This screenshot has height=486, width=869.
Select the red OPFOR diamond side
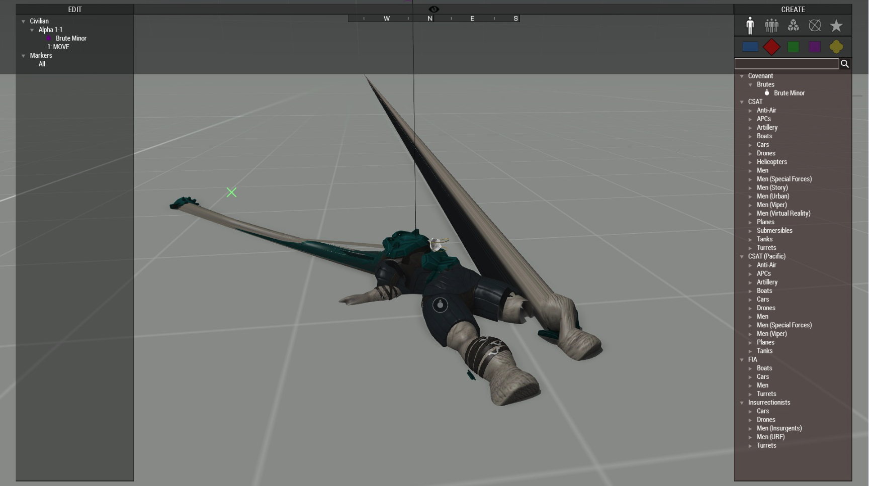click(x=771, y=47)
